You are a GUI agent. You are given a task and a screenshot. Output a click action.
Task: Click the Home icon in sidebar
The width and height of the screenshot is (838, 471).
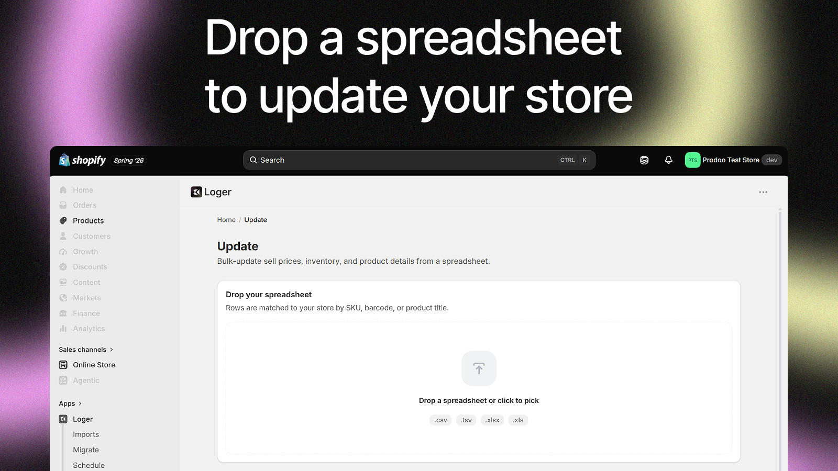point(63,190)
